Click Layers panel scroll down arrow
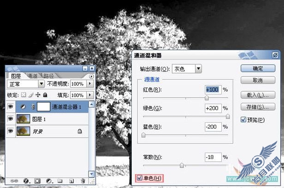This screenshot has width=284, height=188. (x=91, y=174)
